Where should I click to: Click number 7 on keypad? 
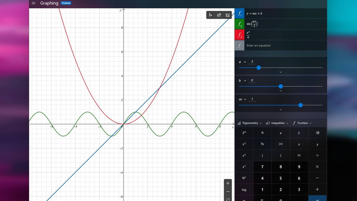click(x=262, y=167)
